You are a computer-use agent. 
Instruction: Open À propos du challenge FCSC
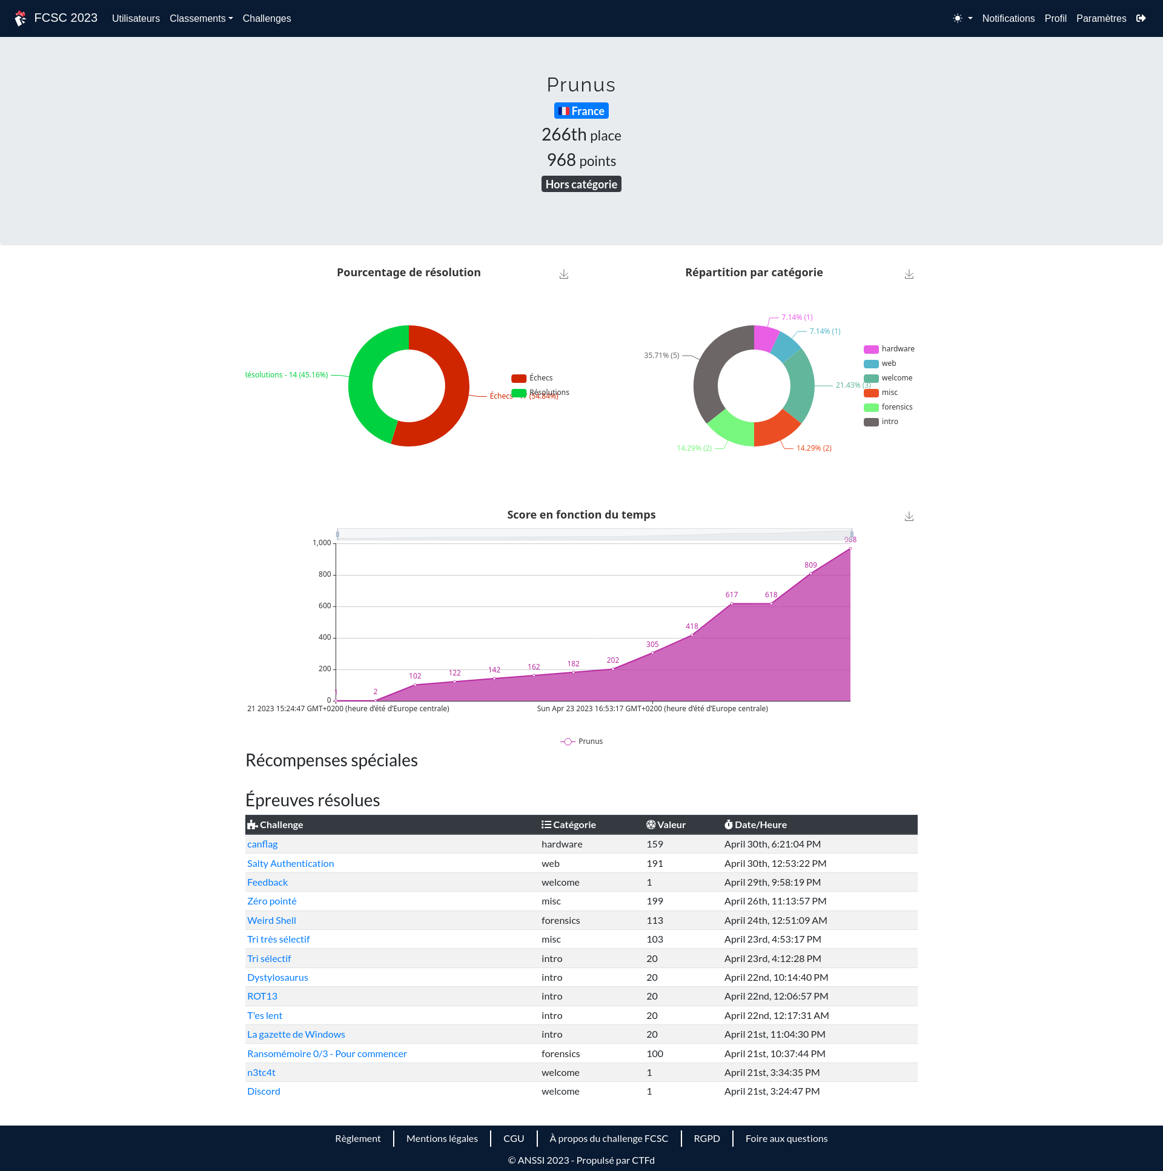tap(609, 1138)
